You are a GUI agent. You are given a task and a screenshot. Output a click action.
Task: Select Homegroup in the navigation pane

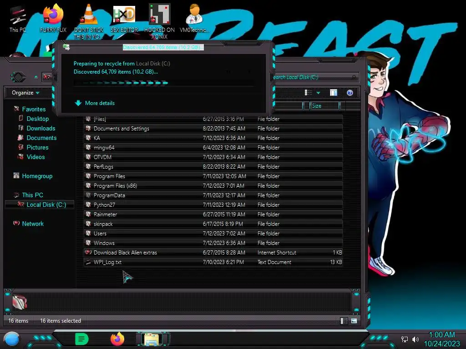pyautogui.click(x=33, y=176)
